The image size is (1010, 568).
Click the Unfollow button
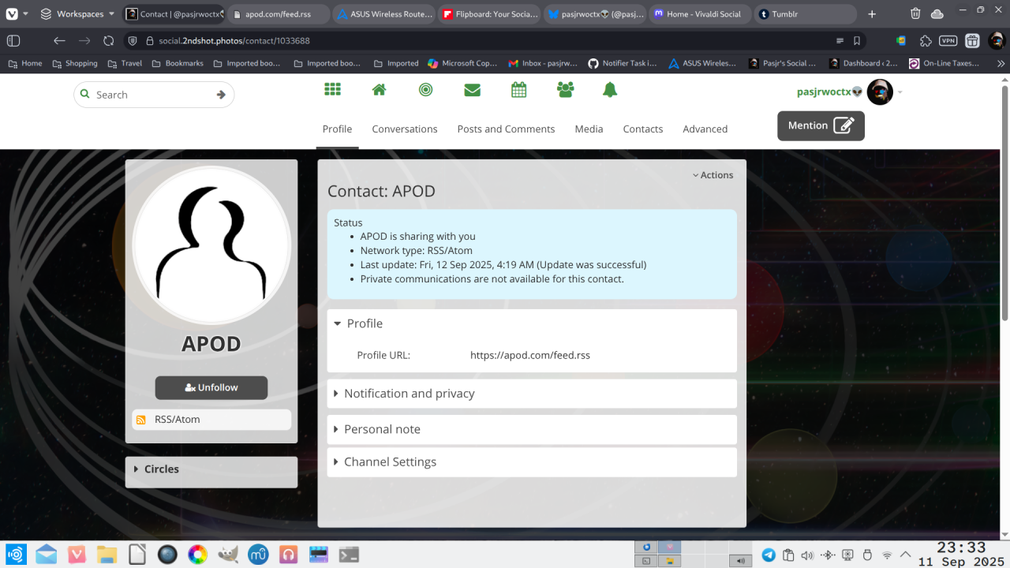pyautogui.click(x=211, y=388)
